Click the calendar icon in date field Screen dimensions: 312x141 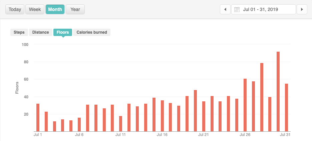click(237, 9)
